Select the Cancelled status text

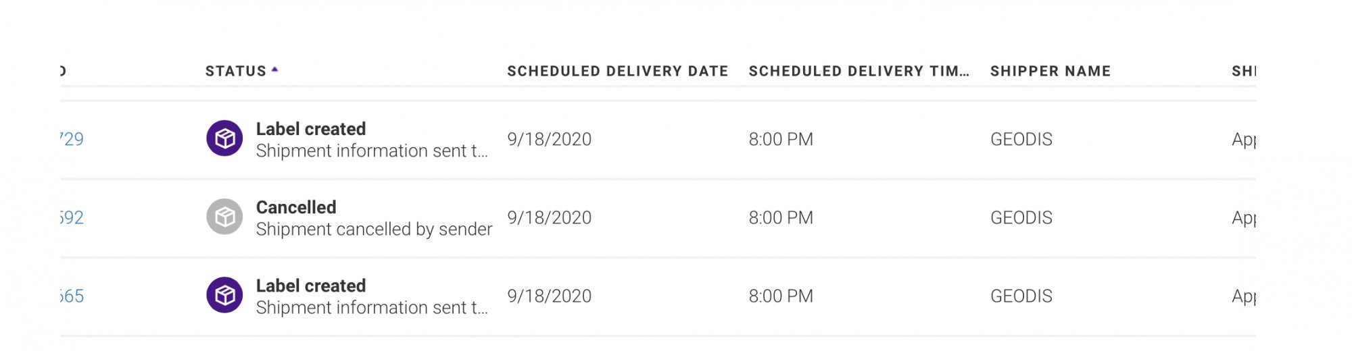pos(296,207)
